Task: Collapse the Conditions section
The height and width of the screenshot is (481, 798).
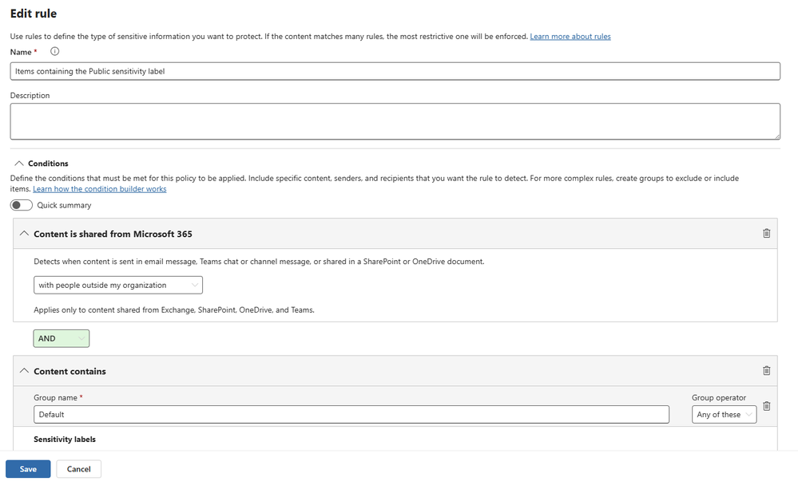Action: point(18,164)
